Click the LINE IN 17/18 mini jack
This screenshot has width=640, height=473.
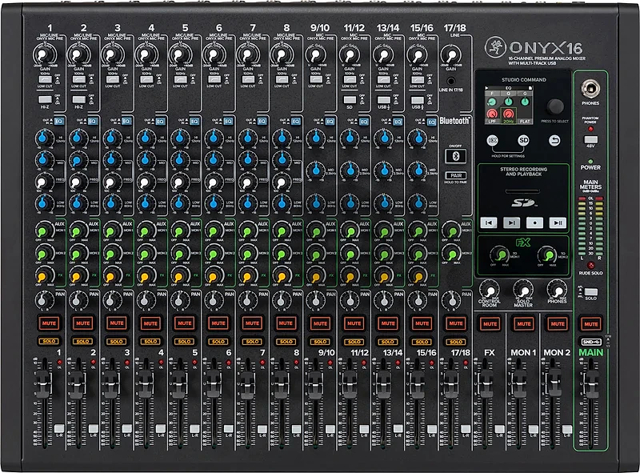[x=450, y=81]
